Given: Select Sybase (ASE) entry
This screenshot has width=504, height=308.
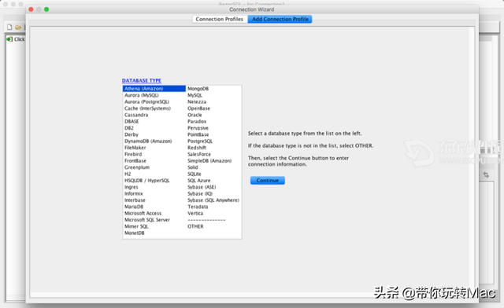Looking at the screenshot, I should pos(202,187).
